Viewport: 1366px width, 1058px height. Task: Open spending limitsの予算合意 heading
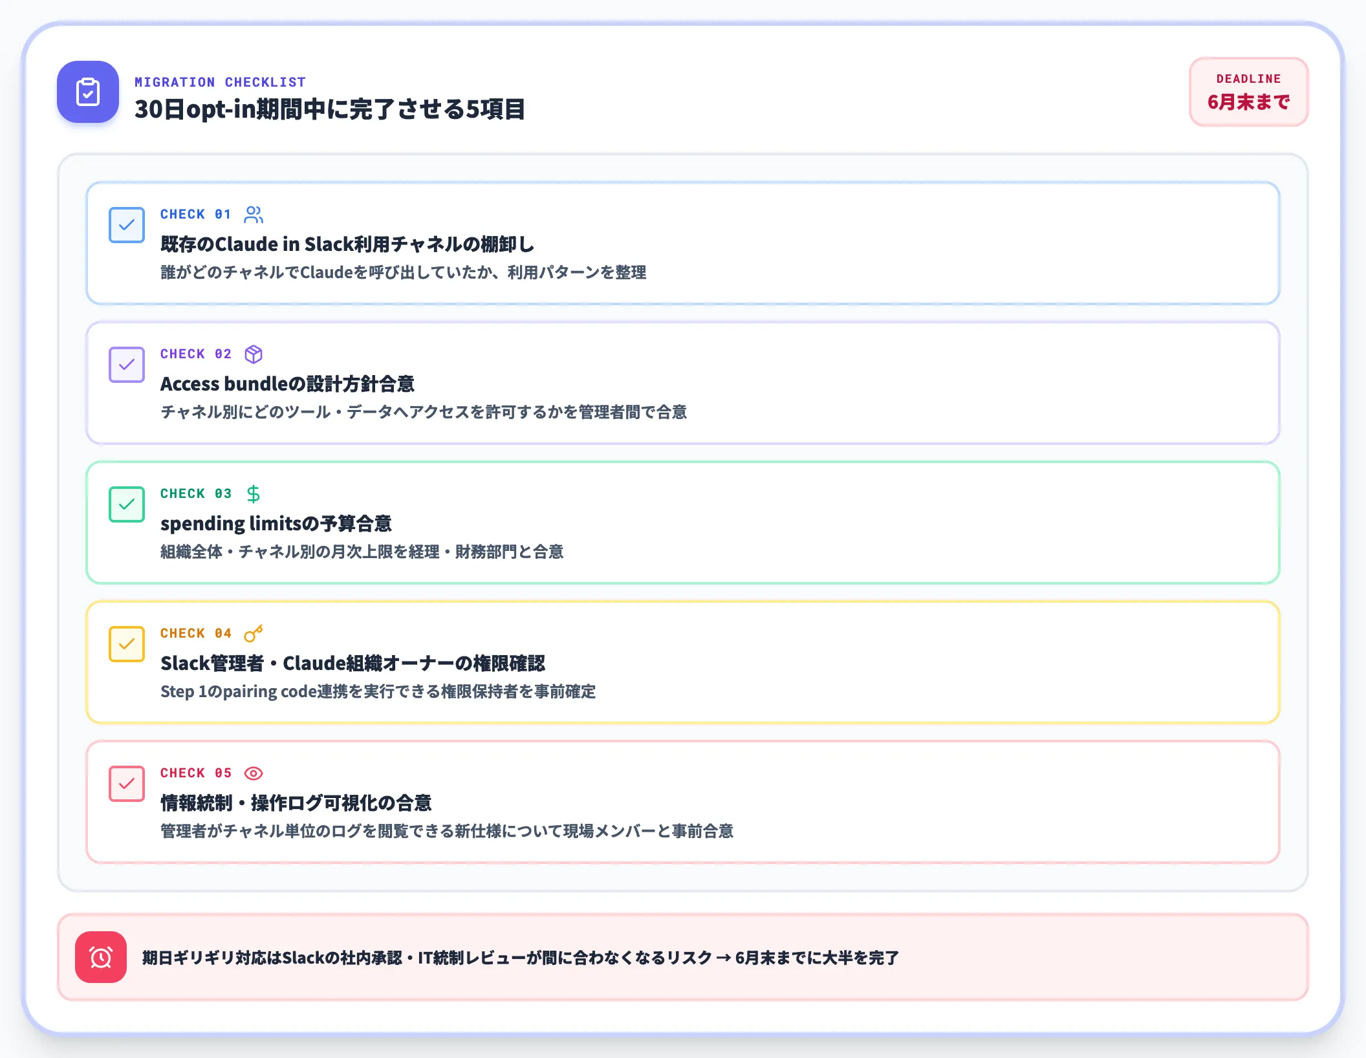point(276,523)
